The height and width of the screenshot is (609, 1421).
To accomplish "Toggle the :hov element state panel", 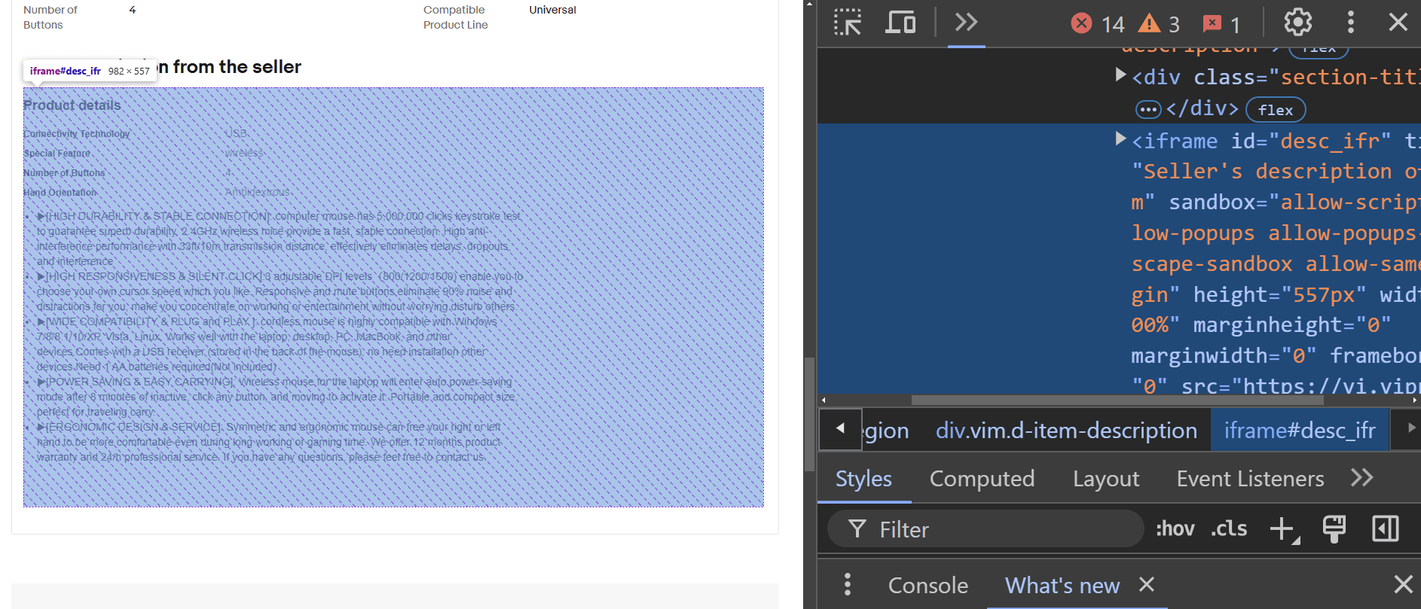I will [1175, 529].
